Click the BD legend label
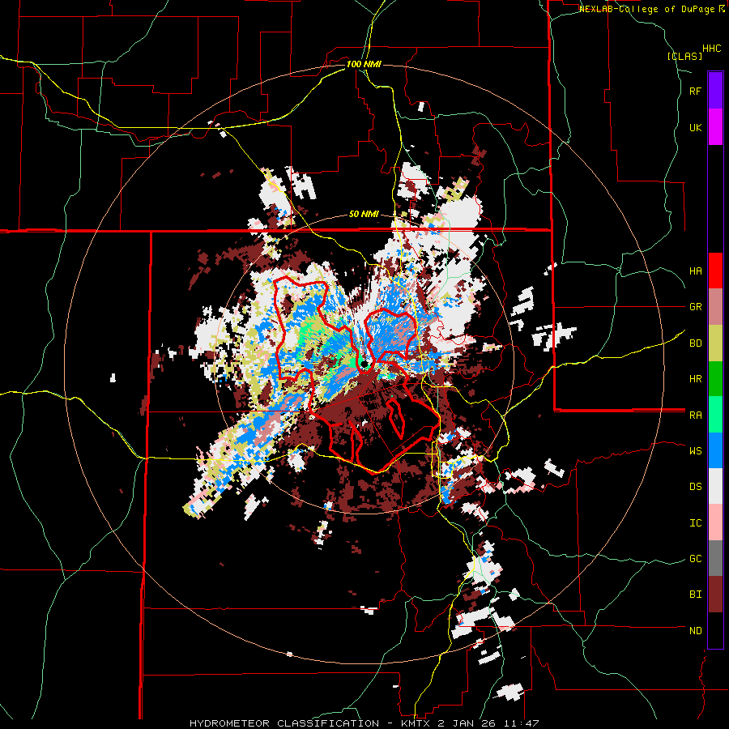 tap(695, 343)
